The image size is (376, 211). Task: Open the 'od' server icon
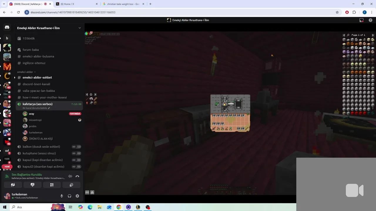click(7, 151)
